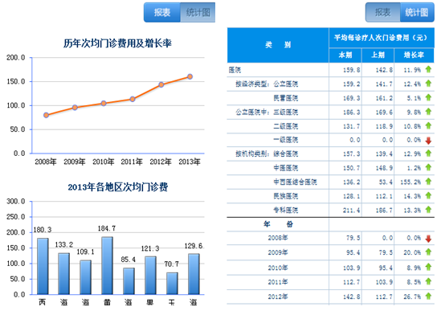The width and height of the screenshot is (437, 311).
Task: Click the bar labeled 121.3
Action: 150,276
